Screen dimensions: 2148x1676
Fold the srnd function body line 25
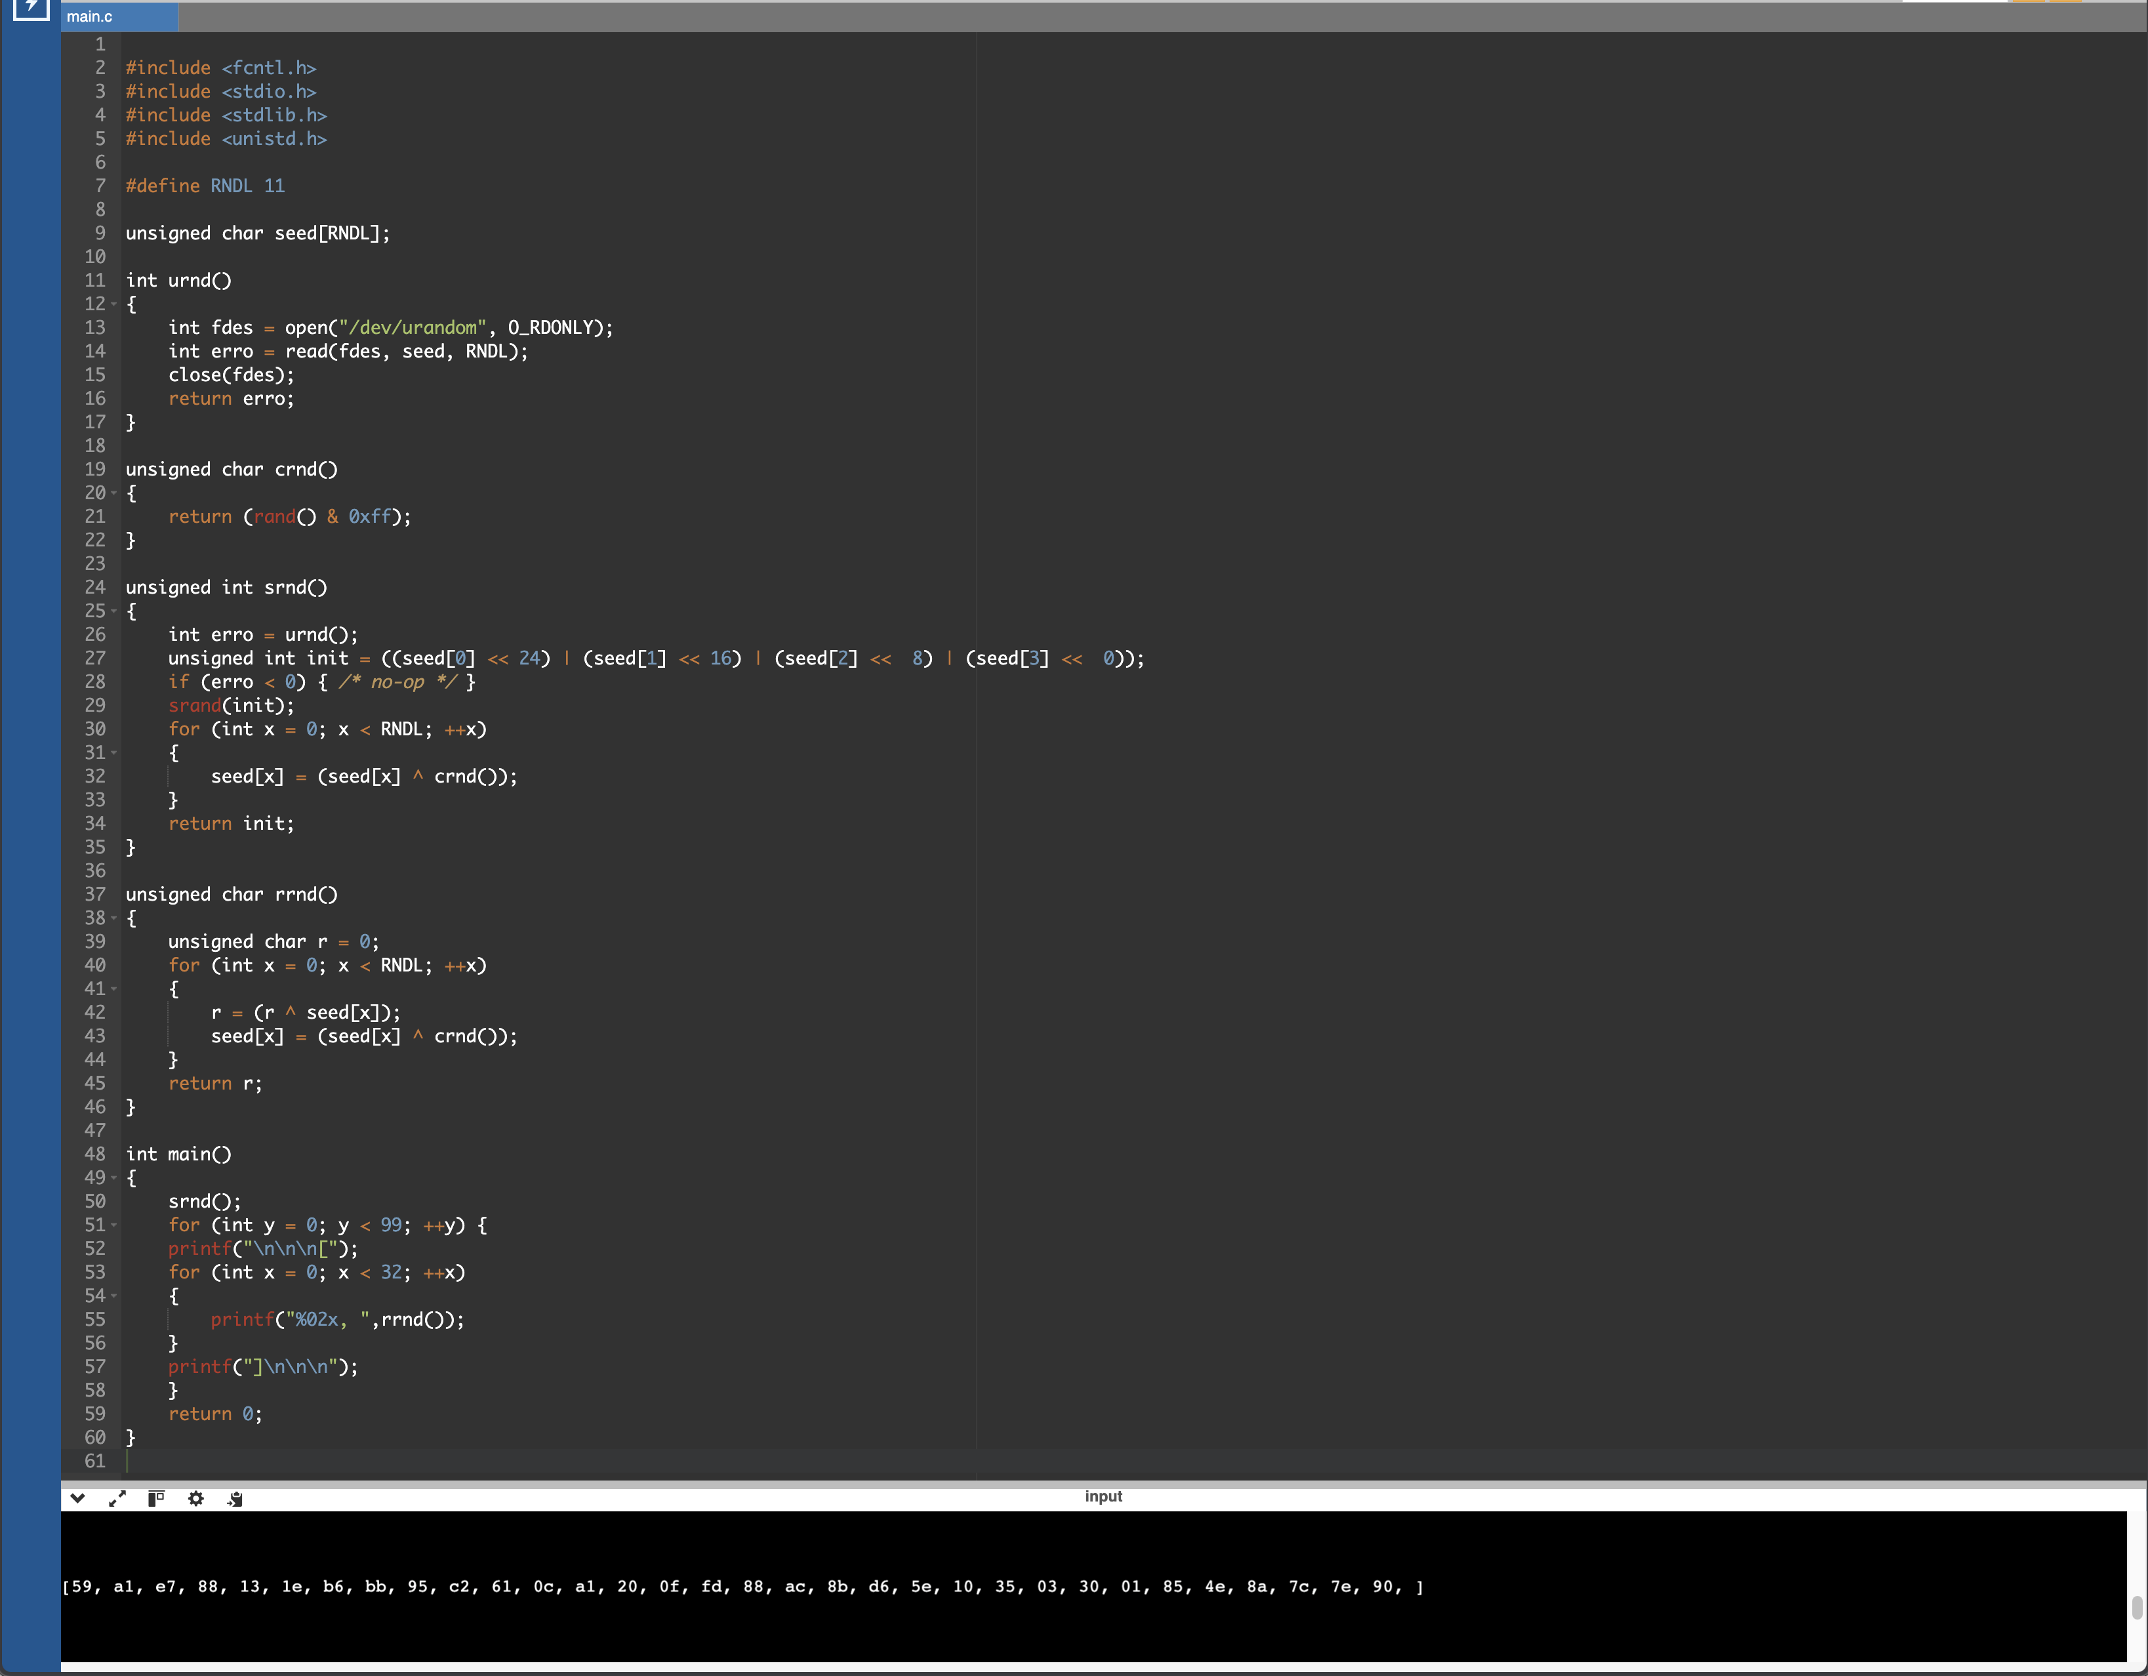click(x=114, y=611)
